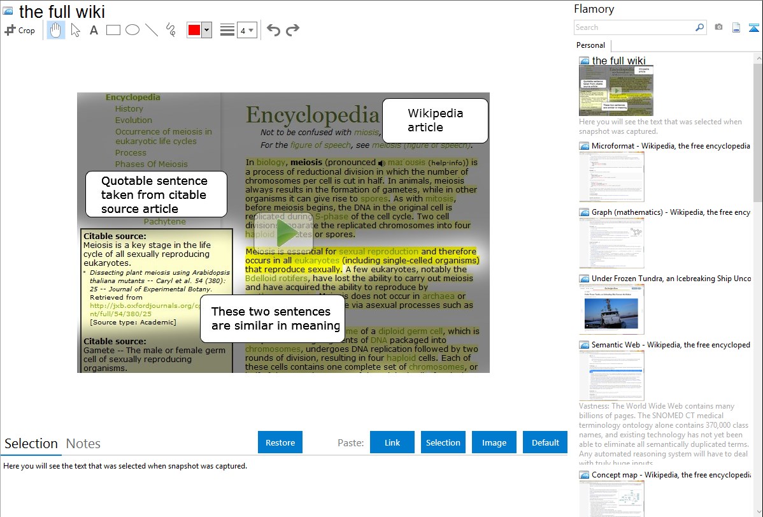Open the Graph (mathematics) snapshot thumbnail
The image size is (763, 517).
point(611,243)
